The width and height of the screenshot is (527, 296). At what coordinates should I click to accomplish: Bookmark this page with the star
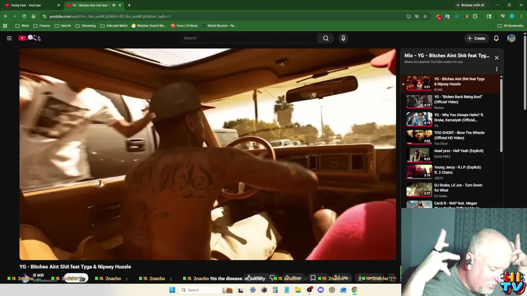click(425, 16)
